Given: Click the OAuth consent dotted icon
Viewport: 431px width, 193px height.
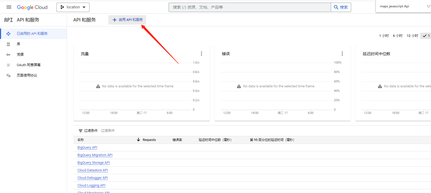Looking at the screenshot, I should click(x=8, y=65).
